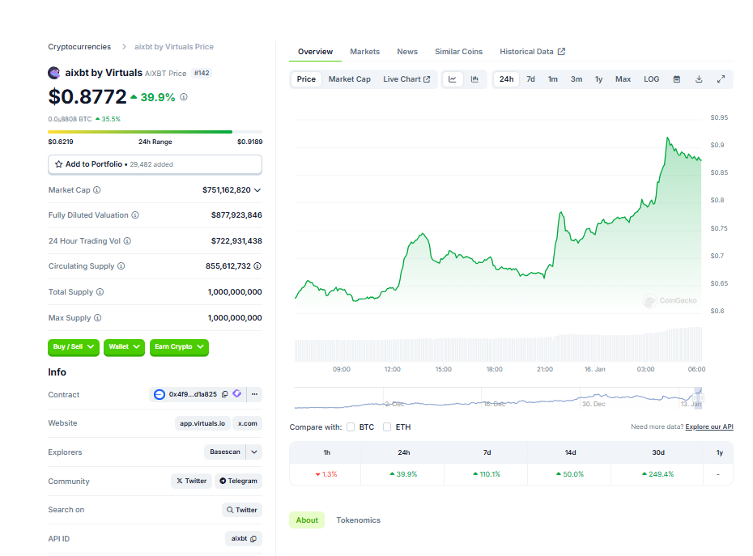Click the 24h Range progress bar

155,132
